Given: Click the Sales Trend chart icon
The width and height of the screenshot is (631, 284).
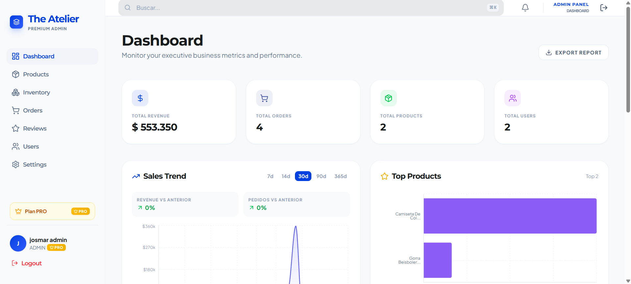Looking at the screenshot, I should pos(136,176).
